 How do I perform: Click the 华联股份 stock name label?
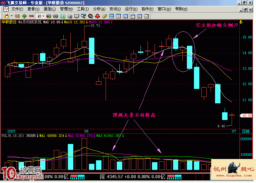click(9, 22)
